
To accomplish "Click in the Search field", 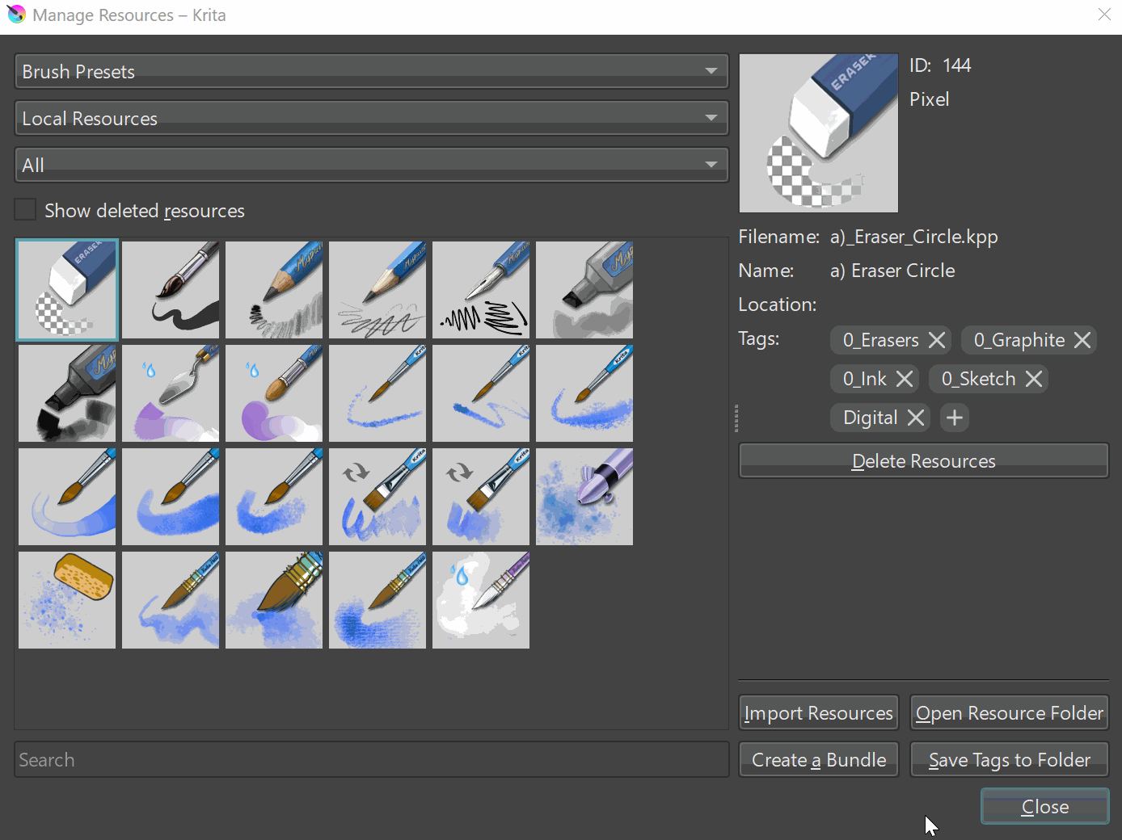I will tap(371, 759).
